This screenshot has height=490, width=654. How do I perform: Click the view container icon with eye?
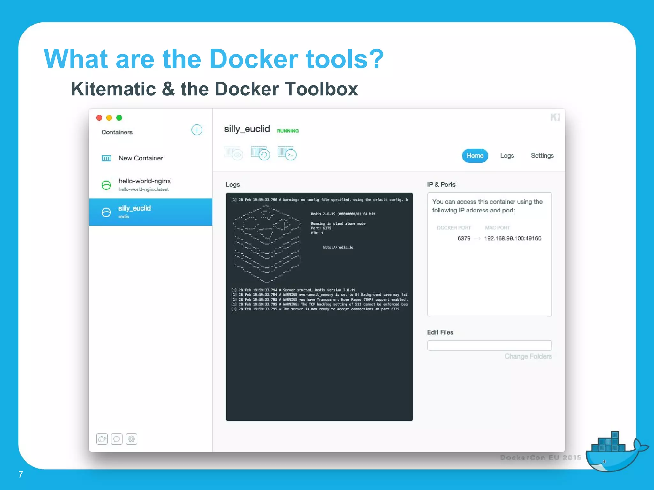coord(234,153)
